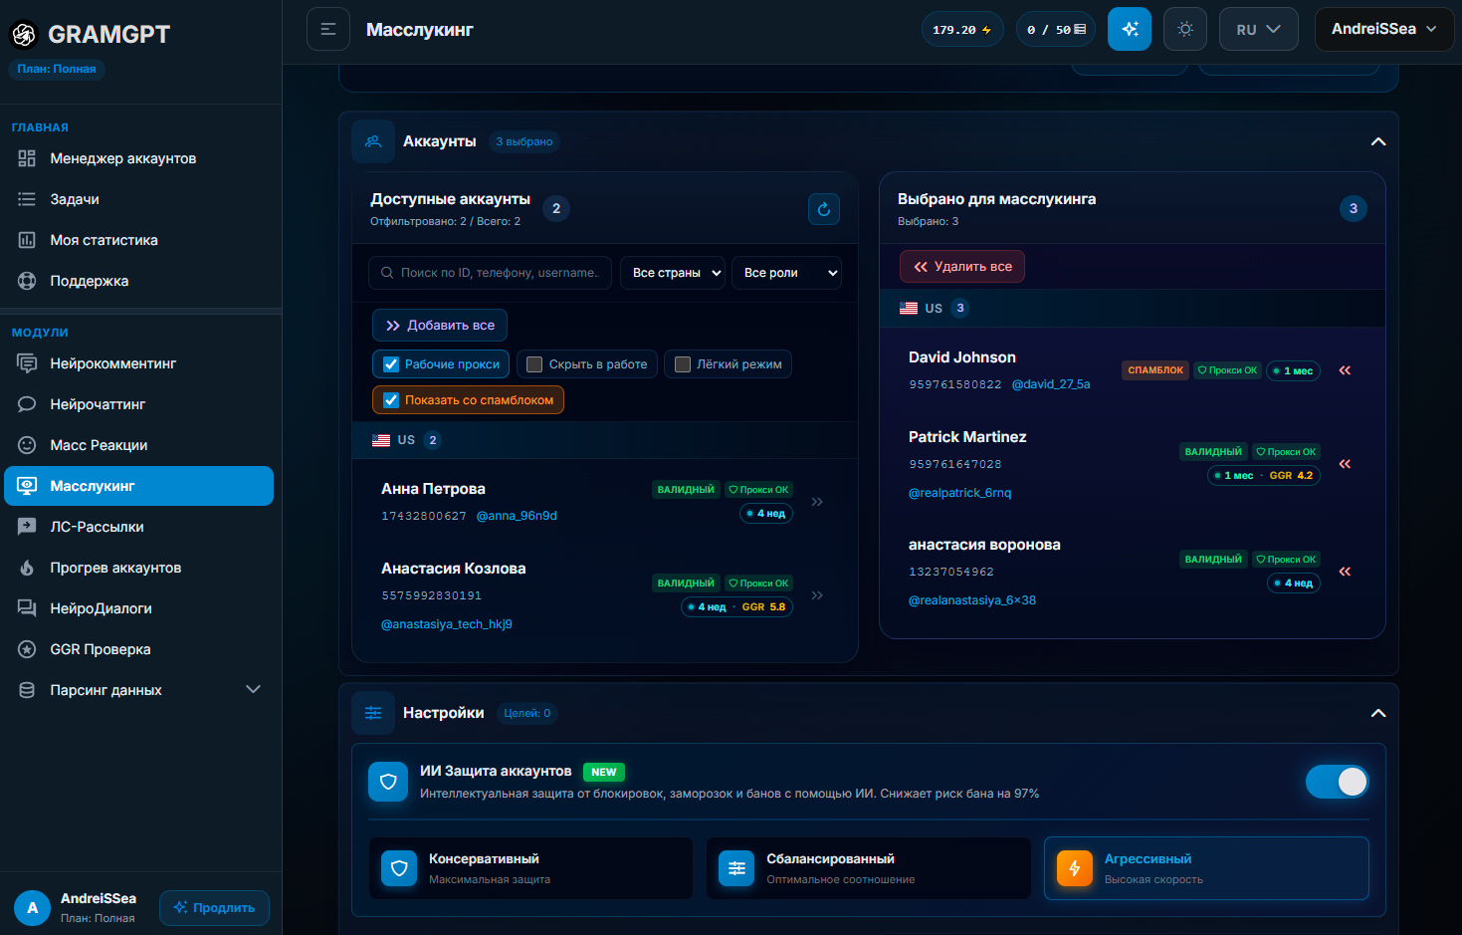
Task: Open Поддержка in the sidebar
Action: click(x=138, y=281)
